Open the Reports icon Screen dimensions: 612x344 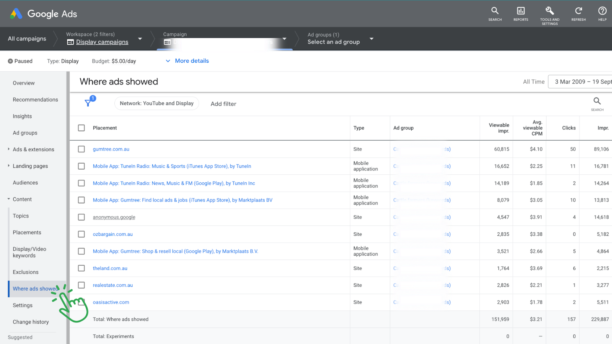point(521,14)
